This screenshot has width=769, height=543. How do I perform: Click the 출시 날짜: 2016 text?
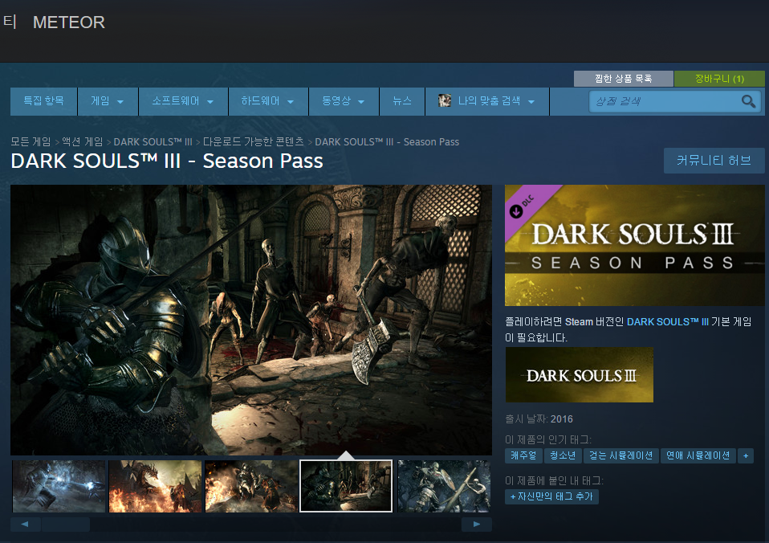(539, 418)
